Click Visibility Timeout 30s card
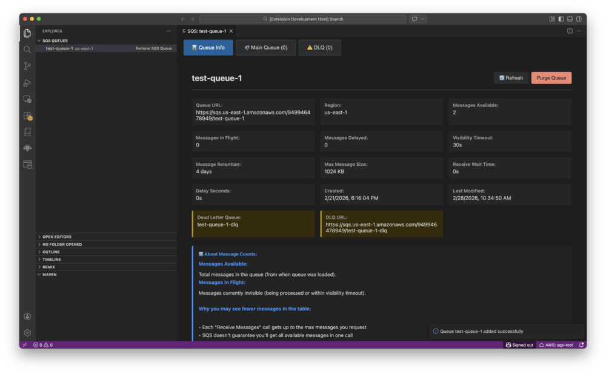 510,141
